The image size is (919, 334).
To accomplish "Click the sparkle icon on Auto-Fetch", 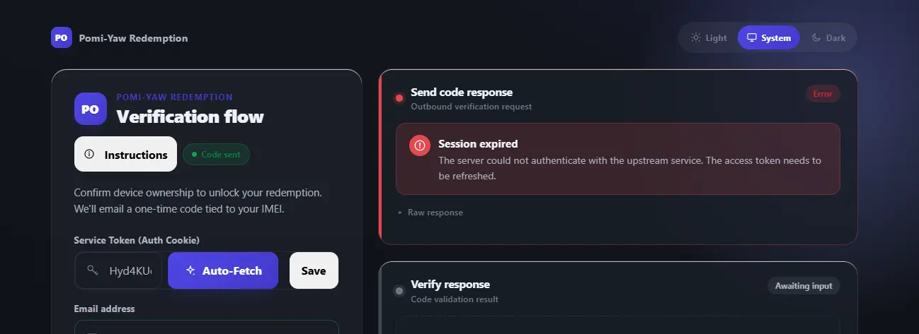I will [x=190, y=270].
